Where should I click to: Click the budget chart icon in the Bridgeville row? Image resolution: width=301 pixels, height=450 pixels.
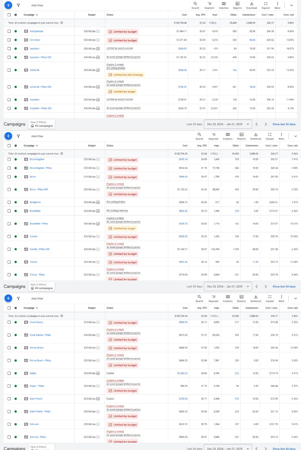pyautogui.click(x=98, y=202)
